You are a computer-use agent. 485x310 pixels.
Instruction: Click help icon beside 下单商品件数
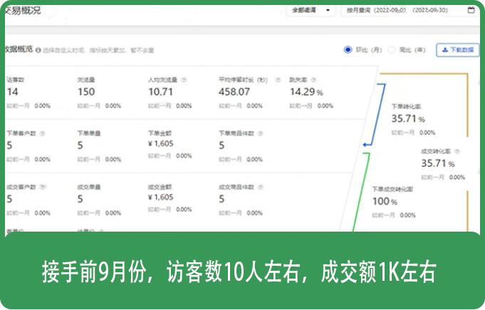click(261, 133)
